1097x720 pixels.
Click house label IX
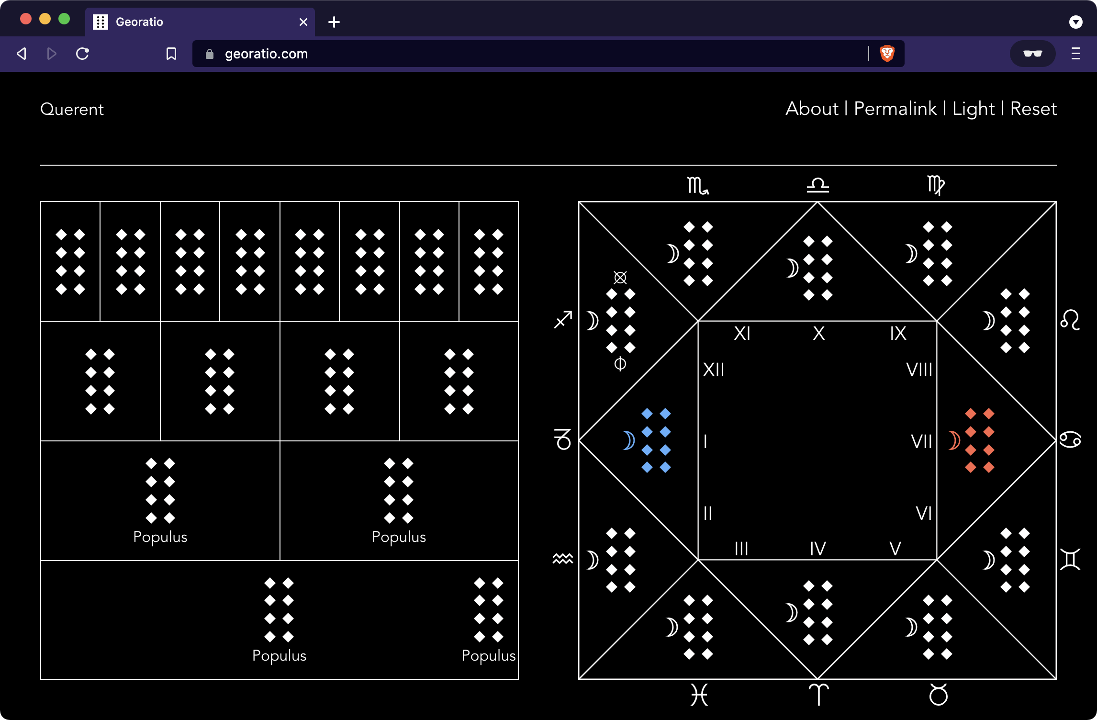898,333
